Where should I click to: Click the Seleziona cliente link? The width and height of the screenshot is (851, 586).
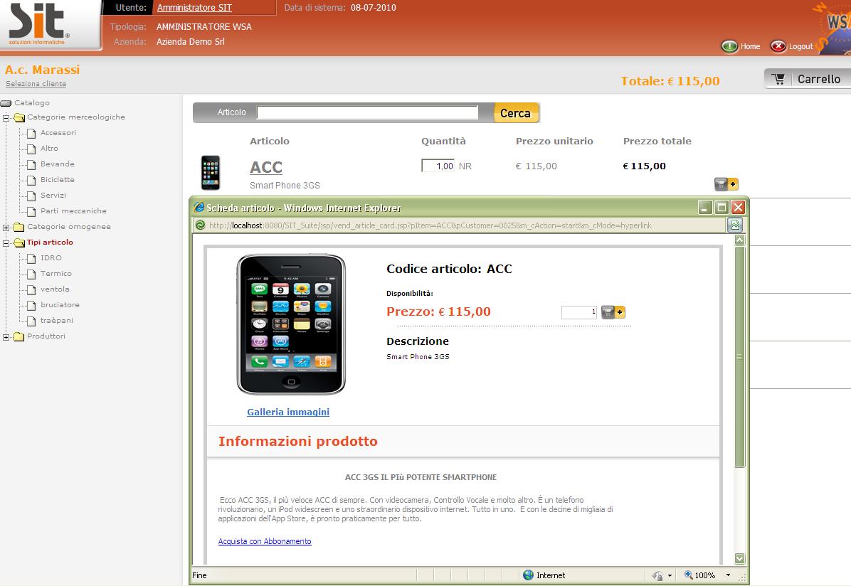click(x=36, y=83)
